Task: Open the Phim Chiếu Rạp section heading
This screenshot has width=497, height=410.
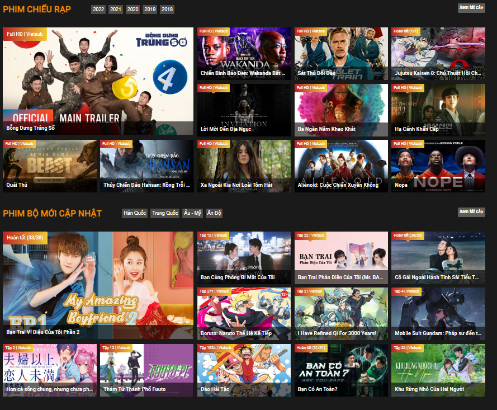Action: point(37,9)
